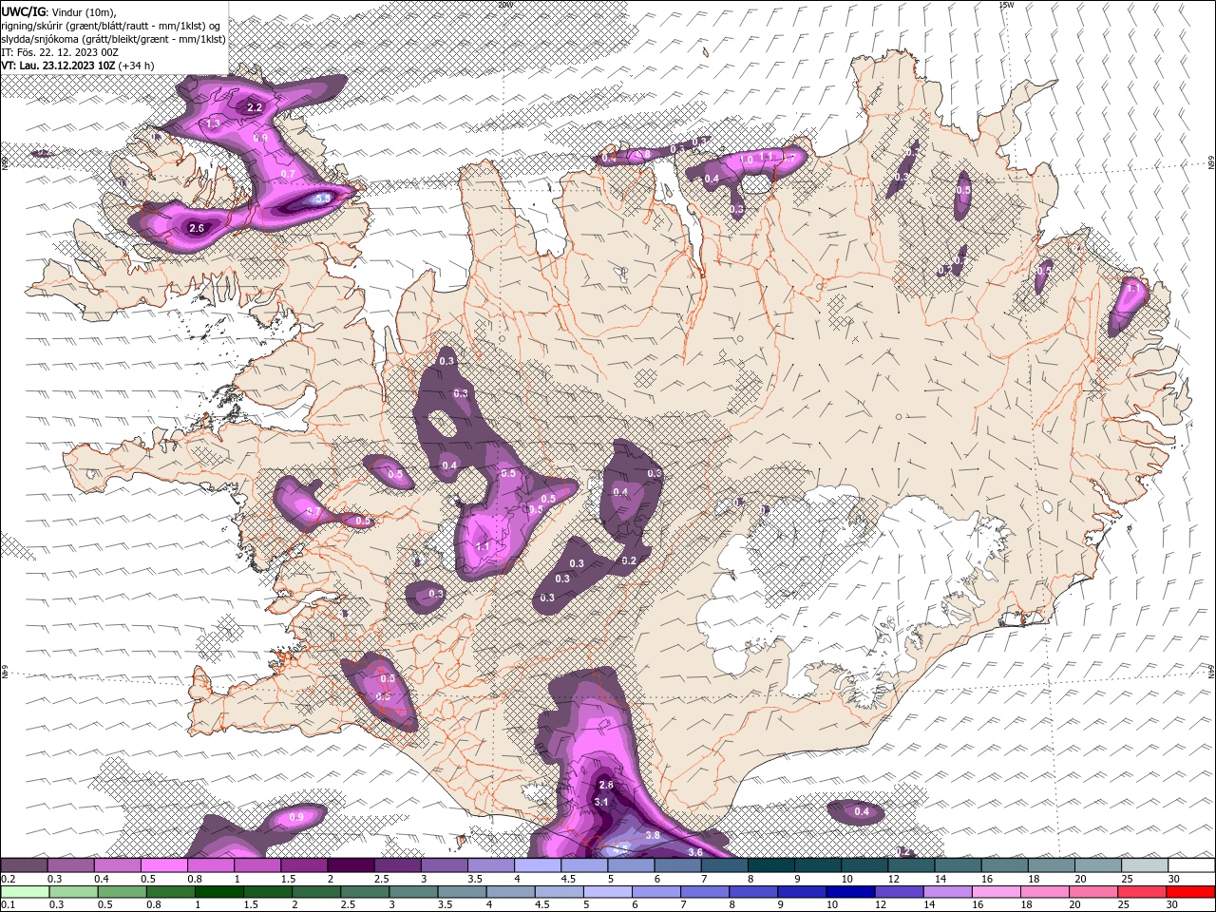Pick the light green rain swatch between 0.1 and 0.3
The height and width of the screenshot is (912, 1216).
click(25, 892)
